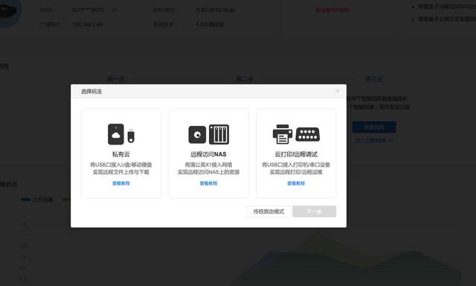The image size is (476, 286).
Task: Click the NAS drive bay icon
Action: 219,134
